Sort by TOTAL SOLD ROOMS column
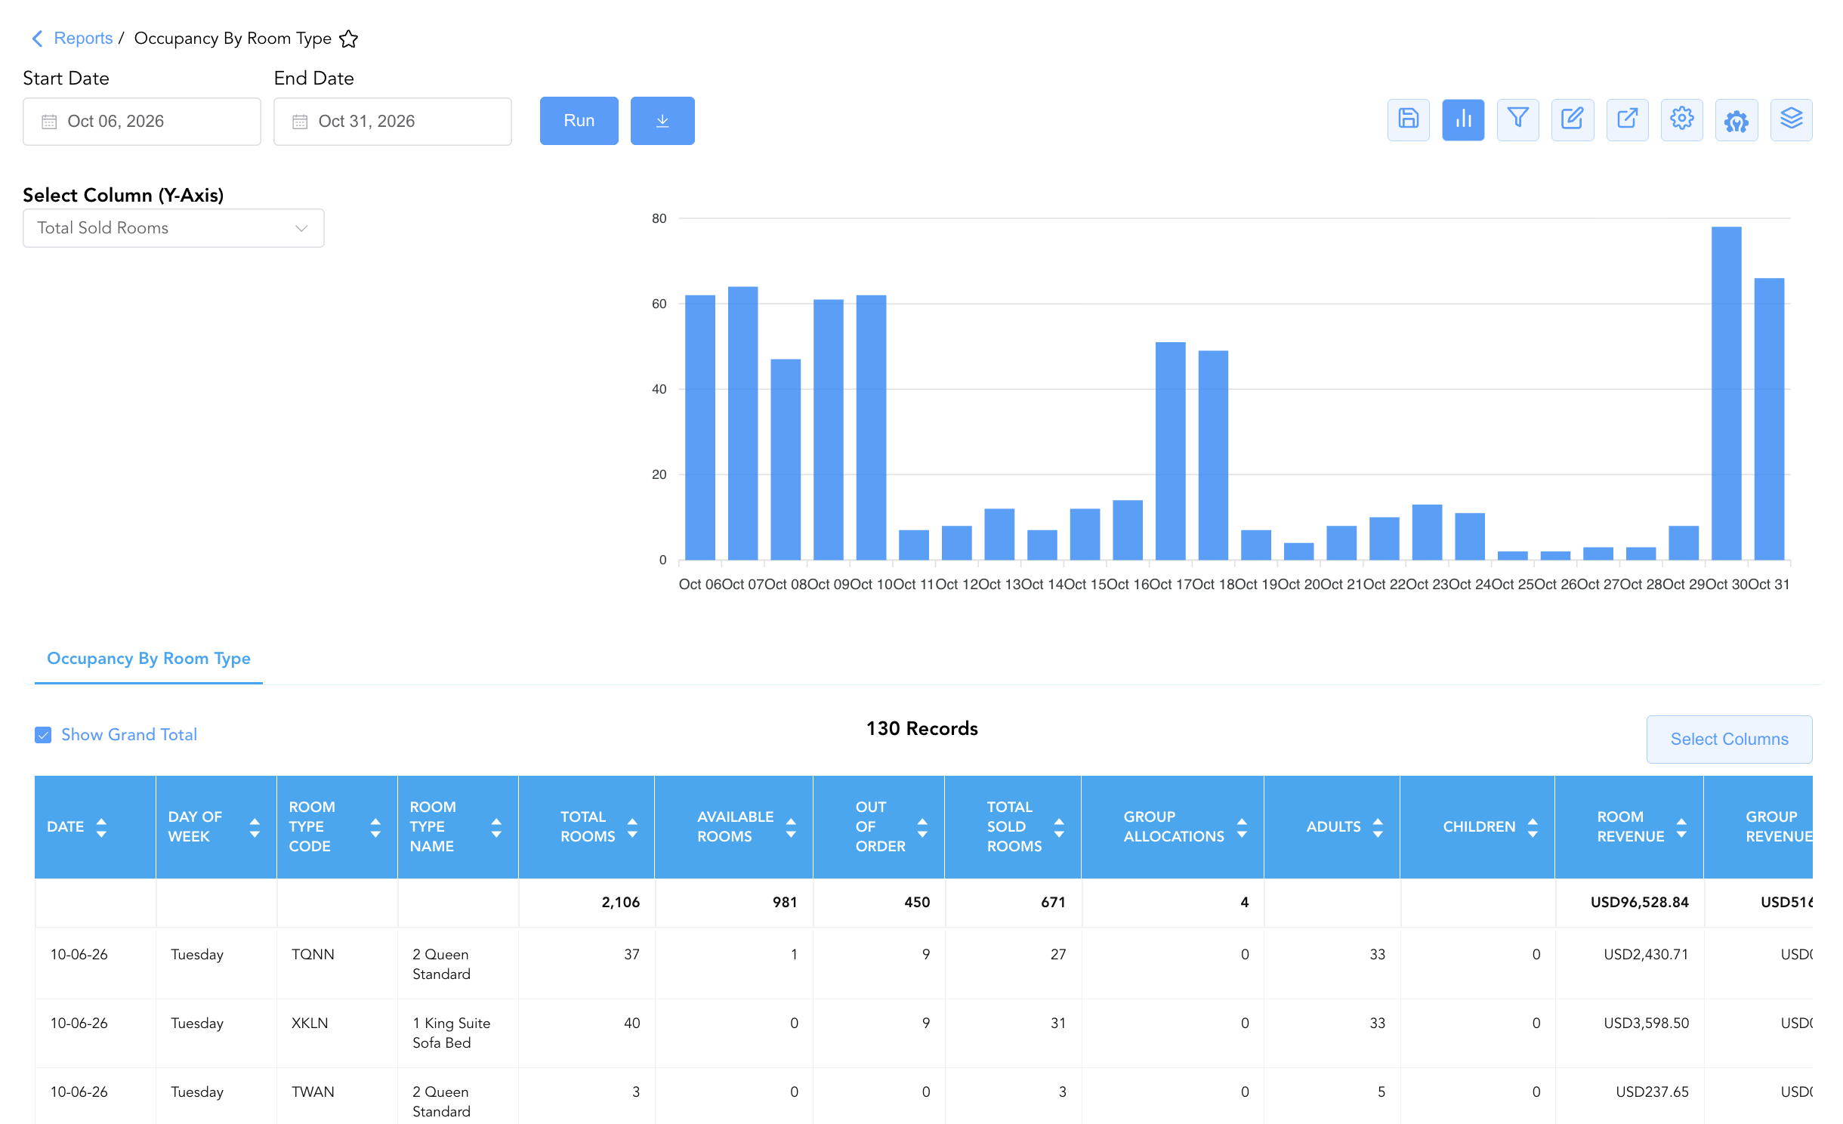 click(1059, 827)
